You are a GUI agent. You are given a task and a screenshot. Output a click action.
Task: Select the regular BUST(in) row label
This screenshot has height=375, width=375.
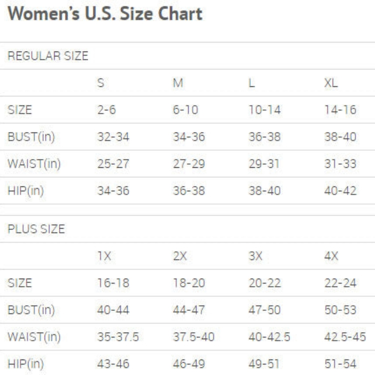pos(31,137)
